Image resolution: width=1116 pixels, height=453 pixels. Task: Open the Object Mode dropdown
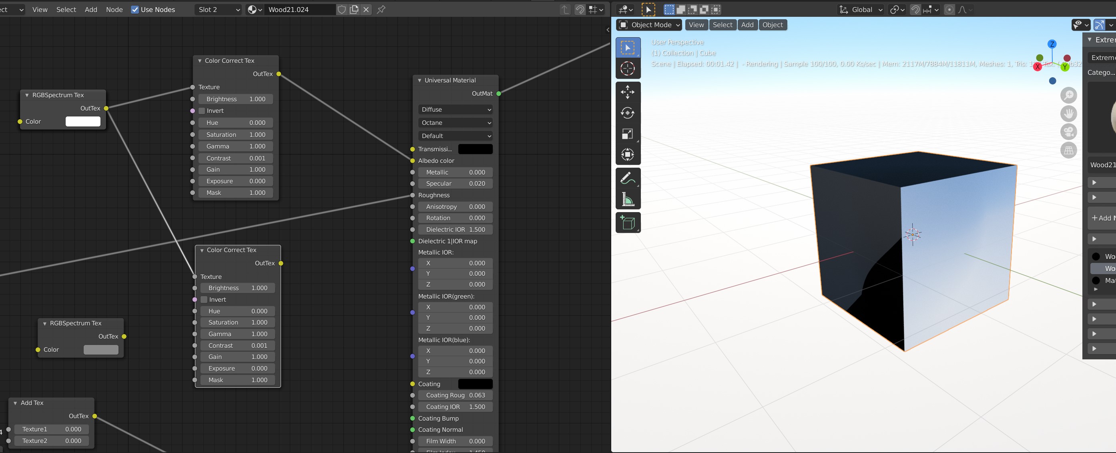click(649, 25)
